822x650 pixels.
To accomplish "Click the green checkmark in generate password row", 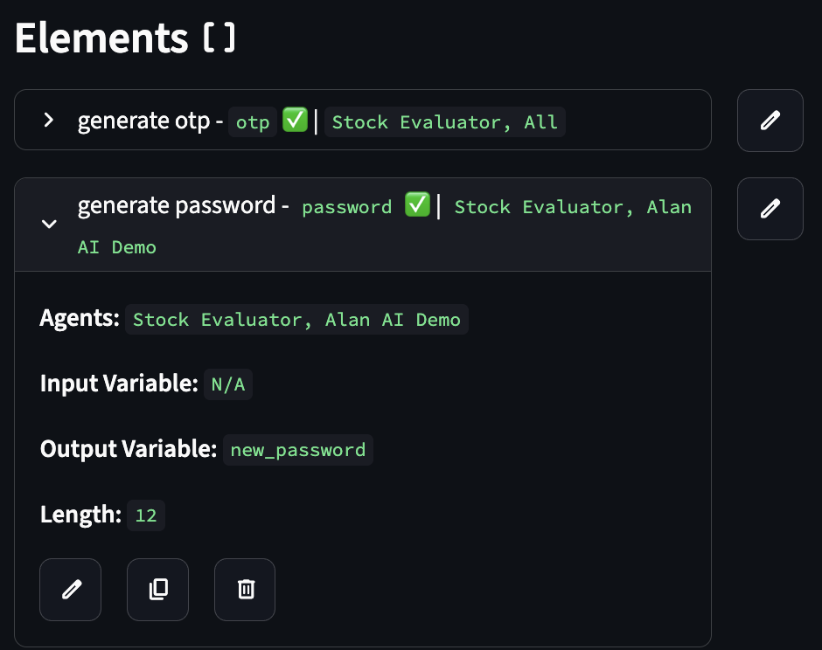I will tap(417, 206).
